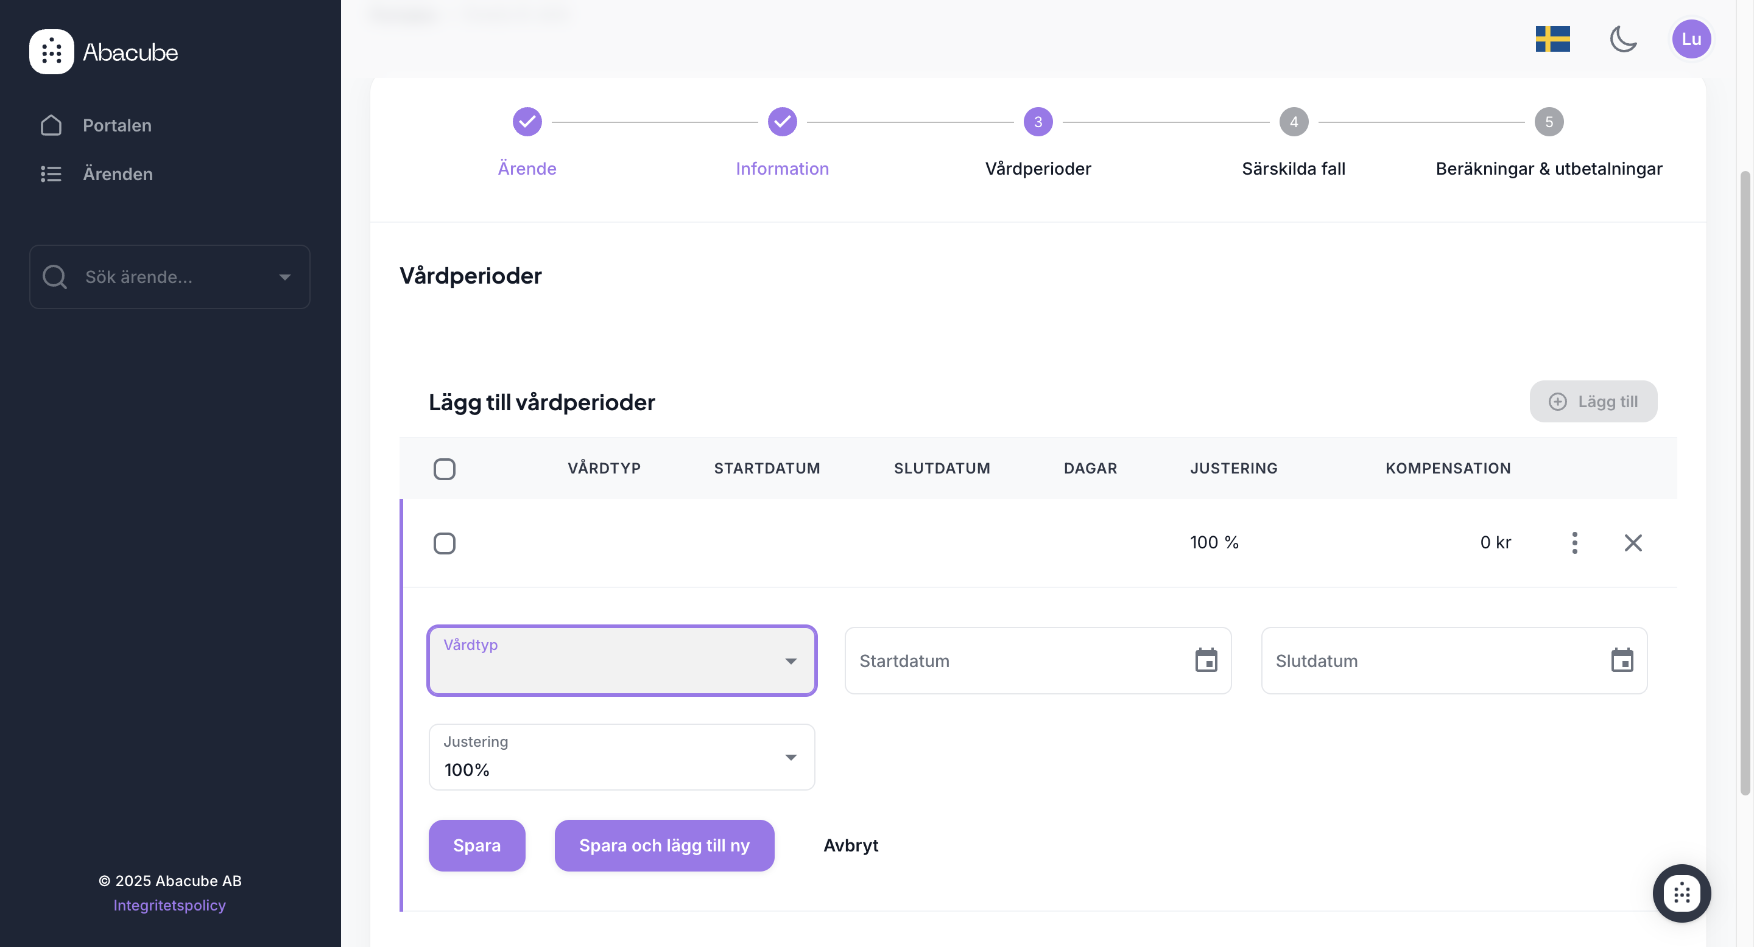This screenshot has height=947, width=1754.
Task: Go back to the Information step
Action: (x=781, y=122)
